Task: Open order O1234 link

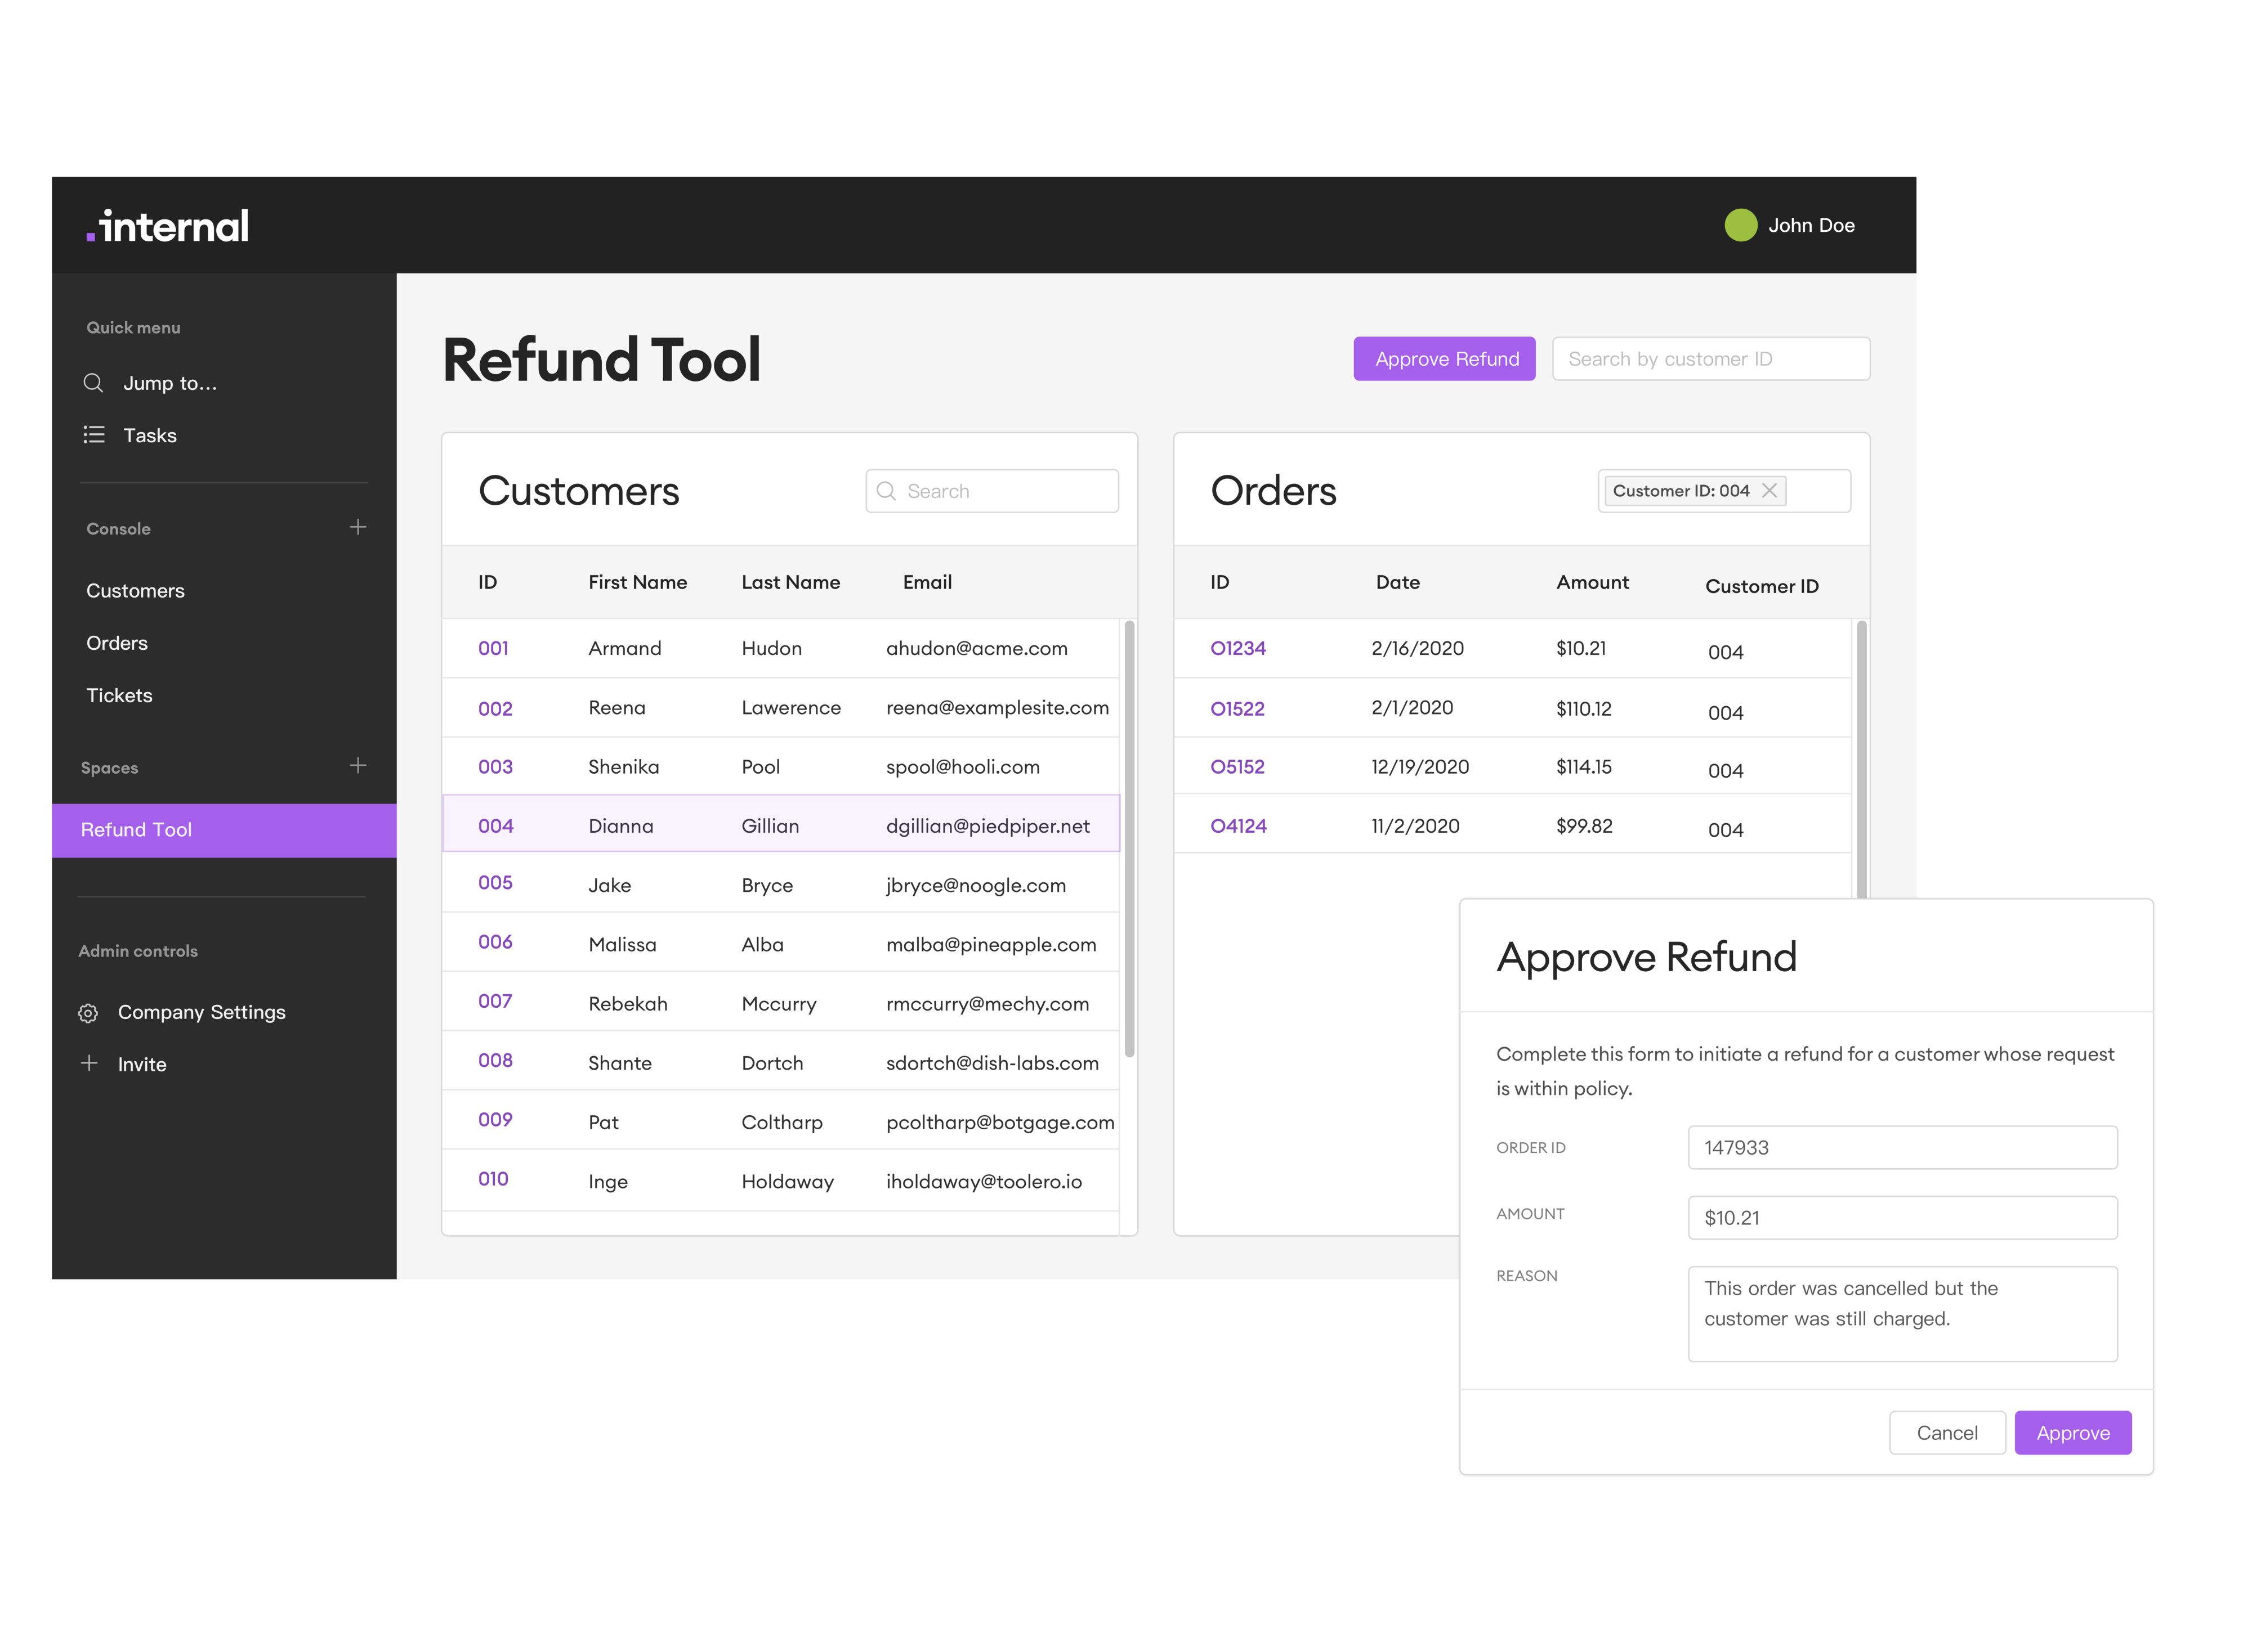Action: click(1237, 648)
